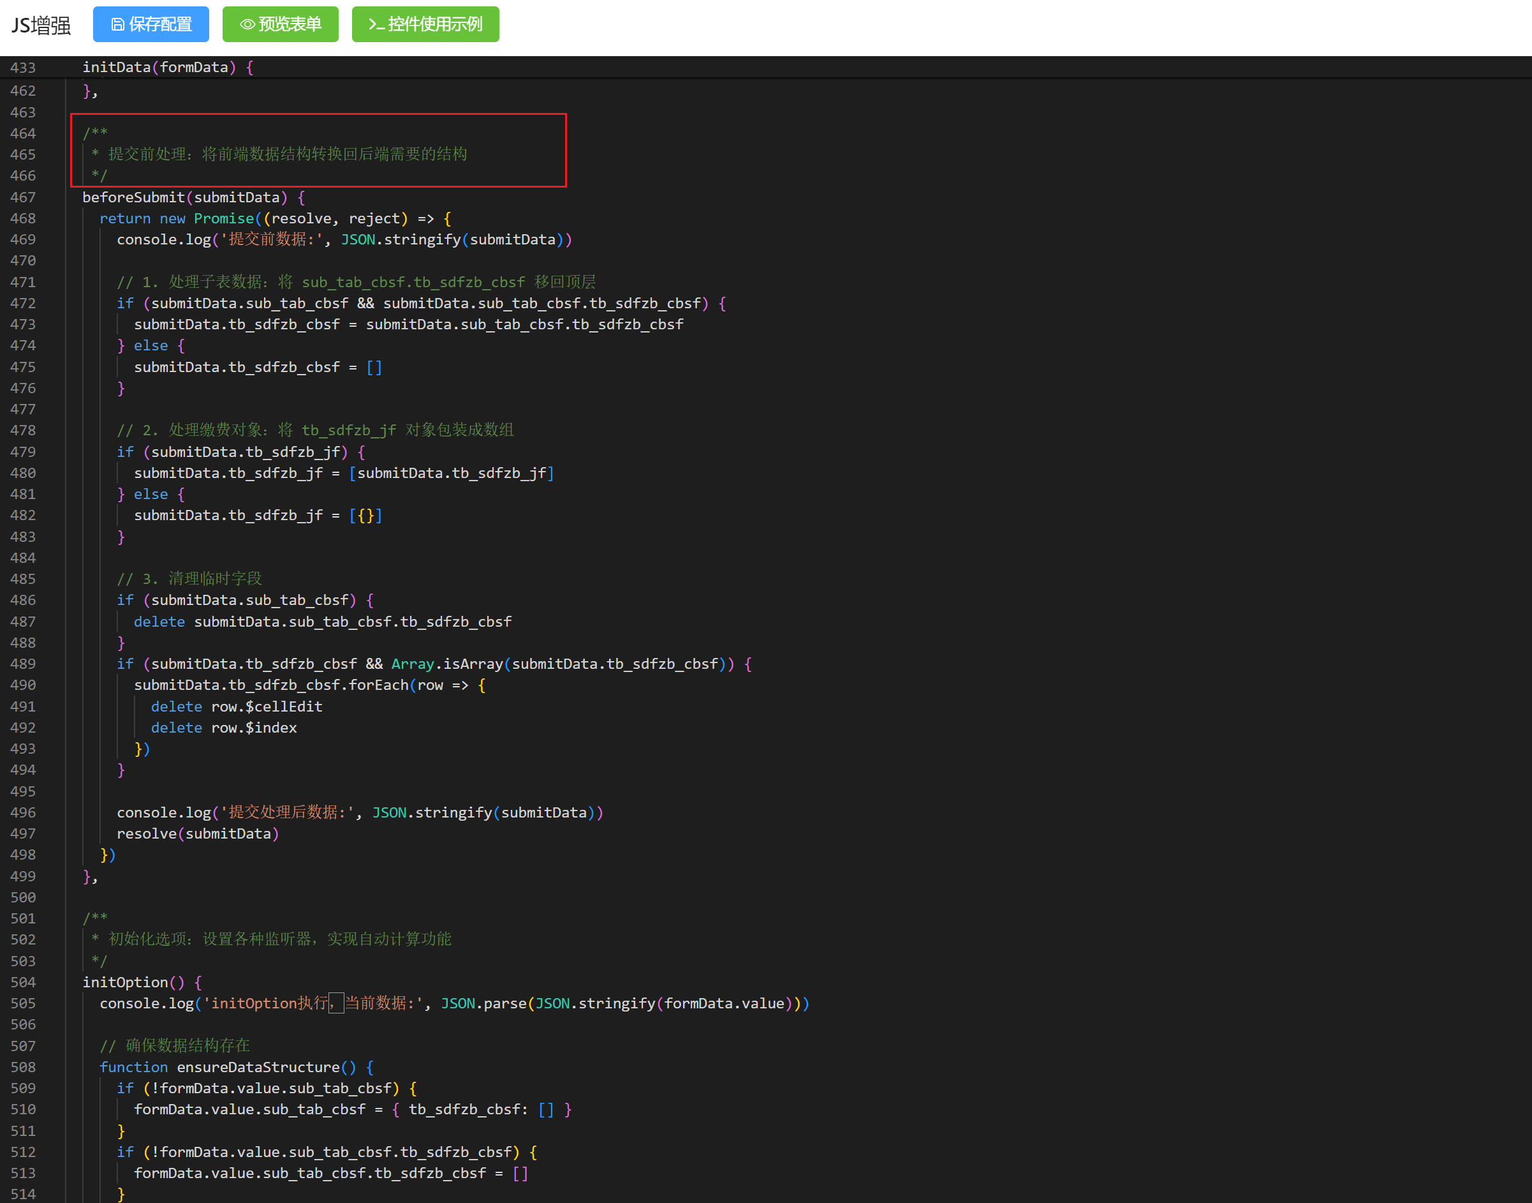Click the JS增强 title label
The height and width of the screenshot is (1203, 1532).
41,26
